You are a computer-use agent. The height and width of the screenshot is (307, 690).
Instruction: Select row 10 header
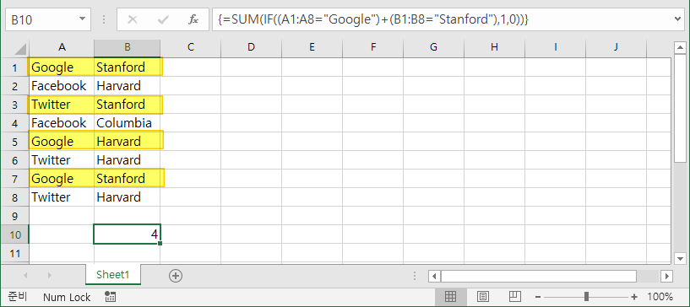(15, 234)
